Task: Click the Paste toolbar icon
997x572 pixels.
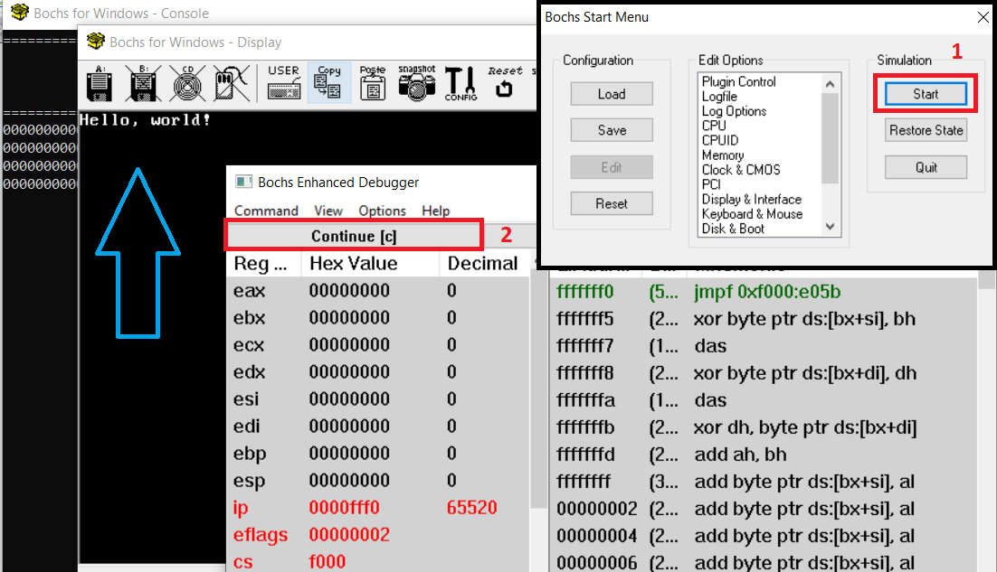Action: [x=373, y=83]
